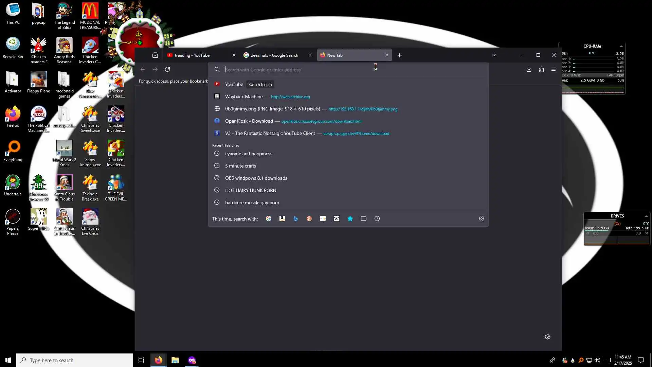Switch to deez nuts Google Search tab
The image size is (652, 367).
[274, 55]
